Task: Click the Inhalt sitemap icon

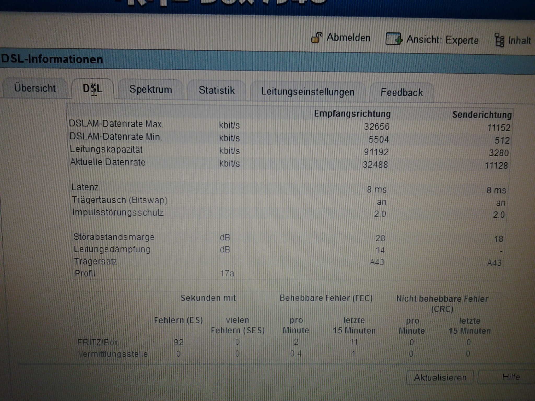Action: (x=499, y=40)
